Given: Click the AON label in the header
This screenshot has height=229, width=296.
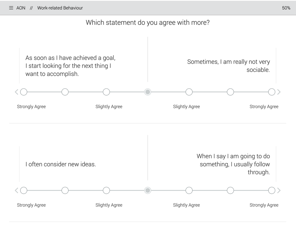Looking at the screenshot, I should coord(21,8).
